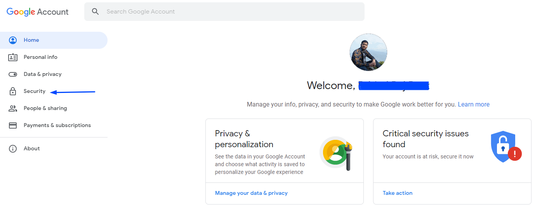This screenshot has height=208, width=535.
Task: Go to Data & privacy section
Action: pos(42,74)
